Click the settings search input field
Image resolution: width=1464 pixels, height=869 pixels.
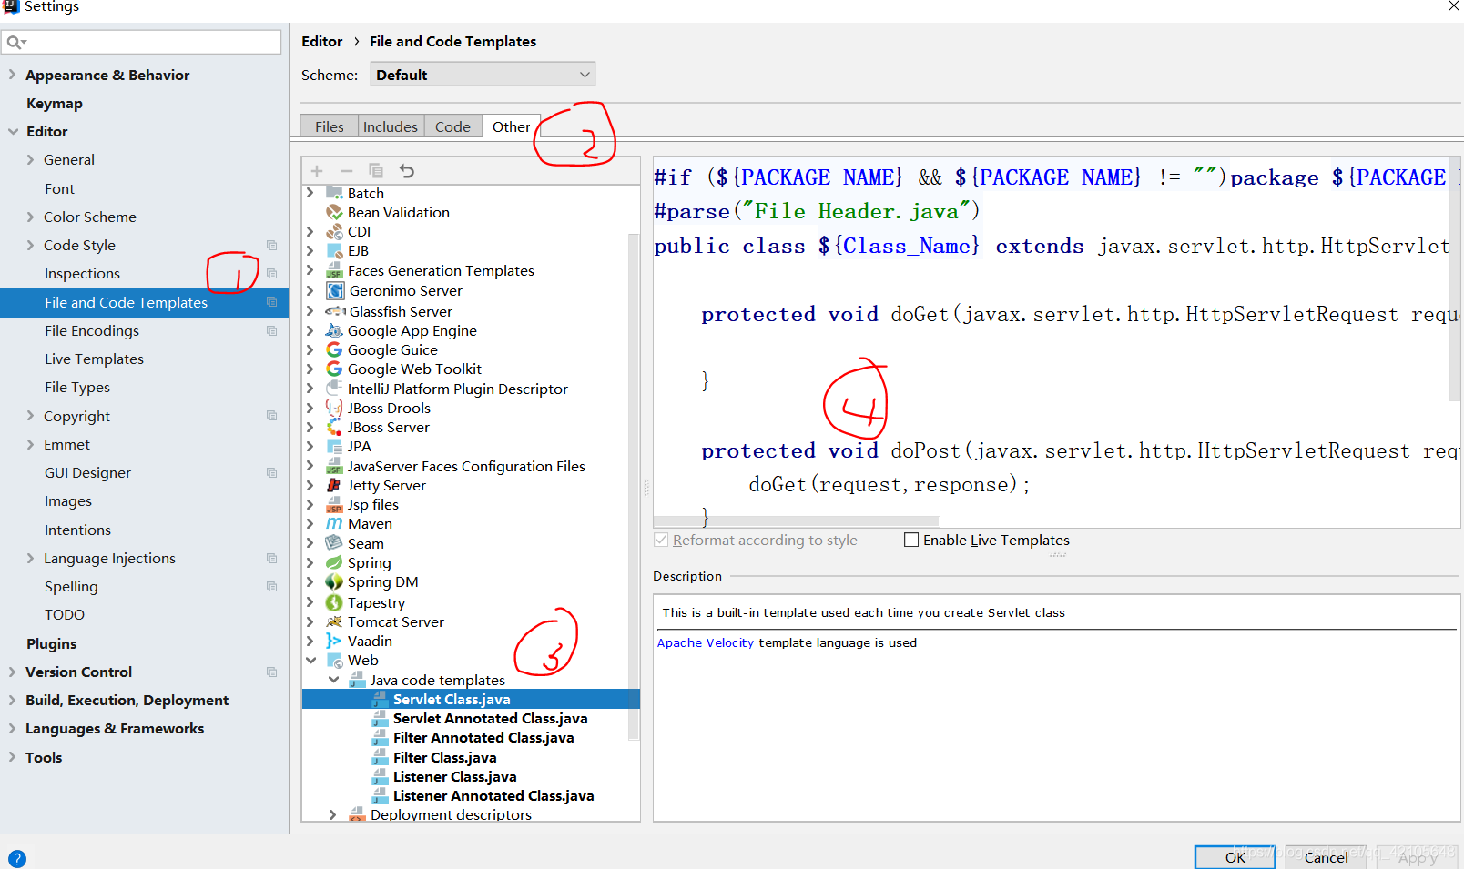point(142,42)
